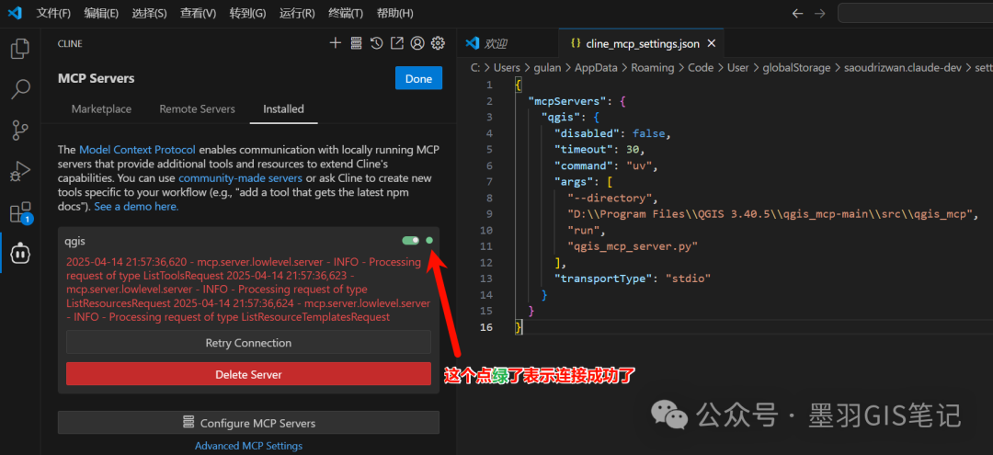This screenshot has width=993, height=455.
Task: Open Cline settings gear icon
Action: (x=438, y=43)
